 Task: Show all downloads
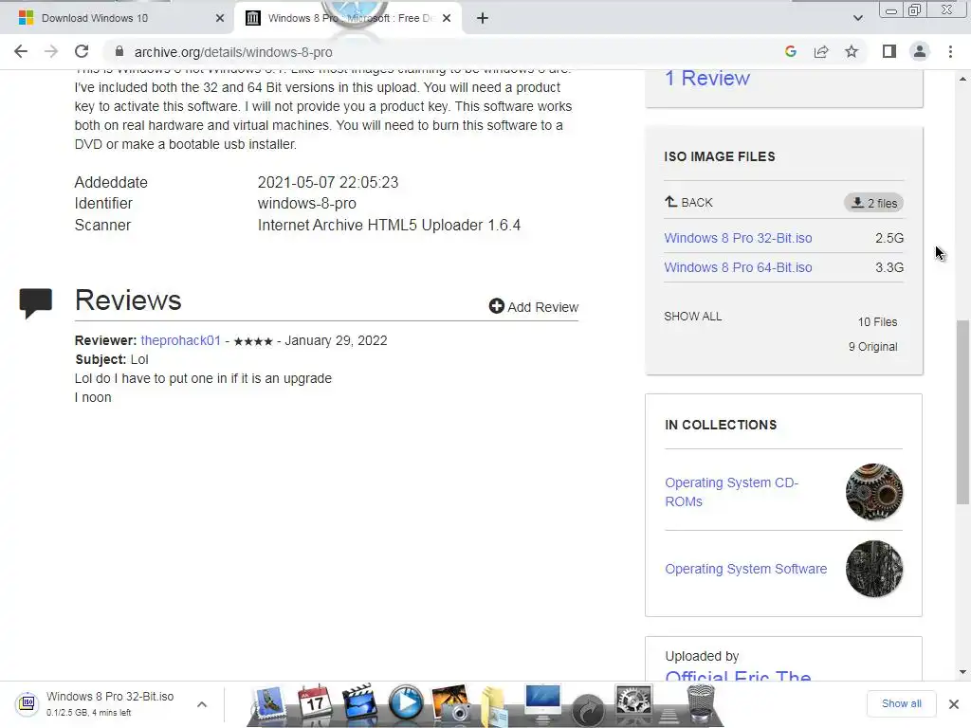[x=901, y=703]
